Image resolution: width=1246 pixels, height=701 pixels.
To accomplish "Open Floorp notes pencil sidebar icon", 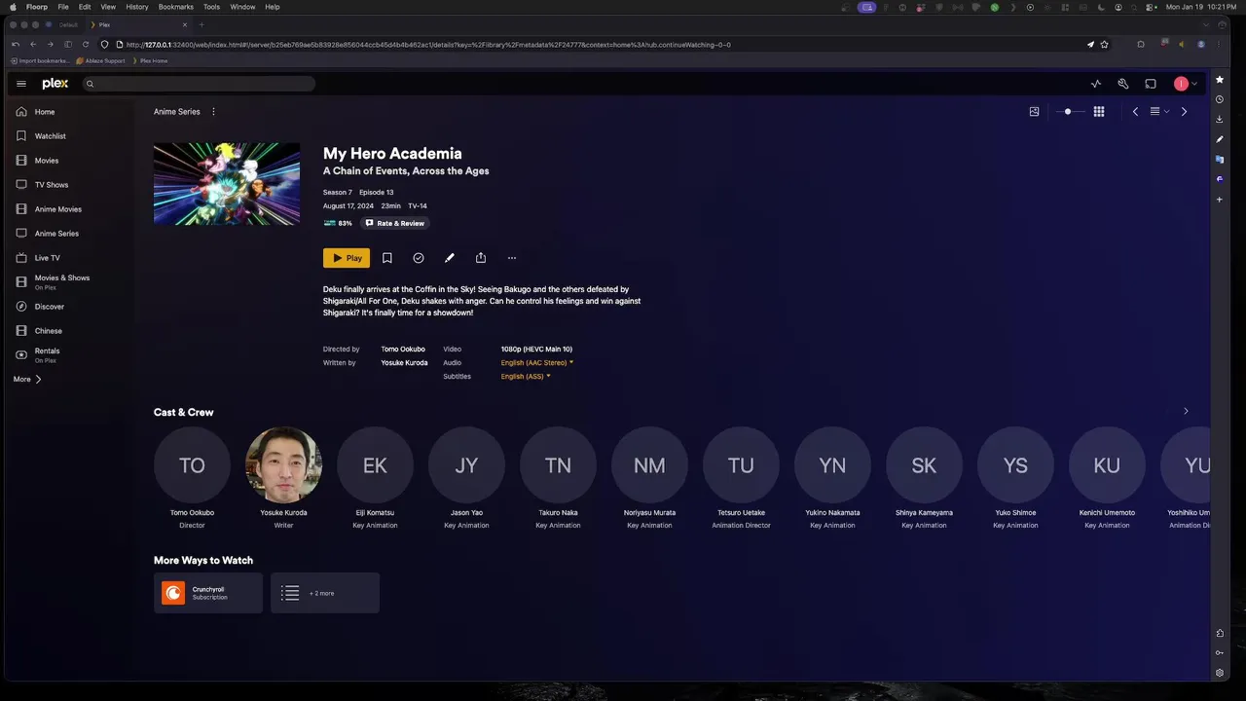I will (x=1220, y=139).
